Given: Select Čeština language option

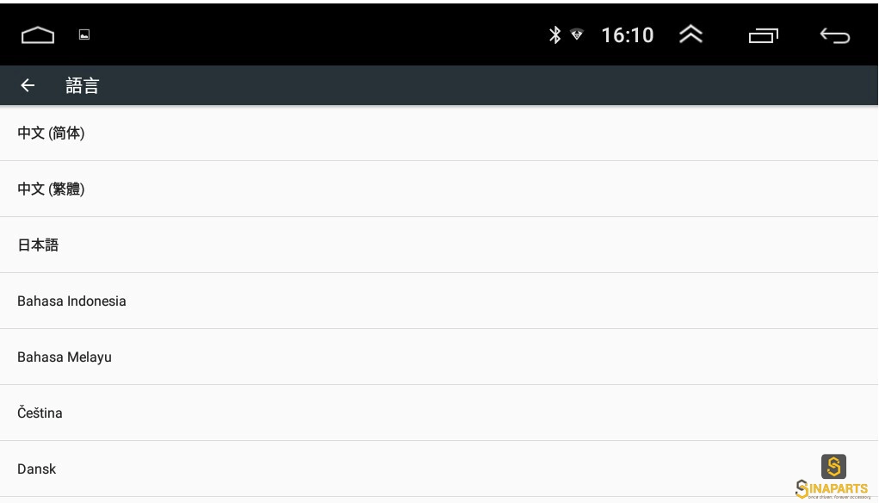Looking at the screenshot, I should pyautogui.click(x=439, y=413).
